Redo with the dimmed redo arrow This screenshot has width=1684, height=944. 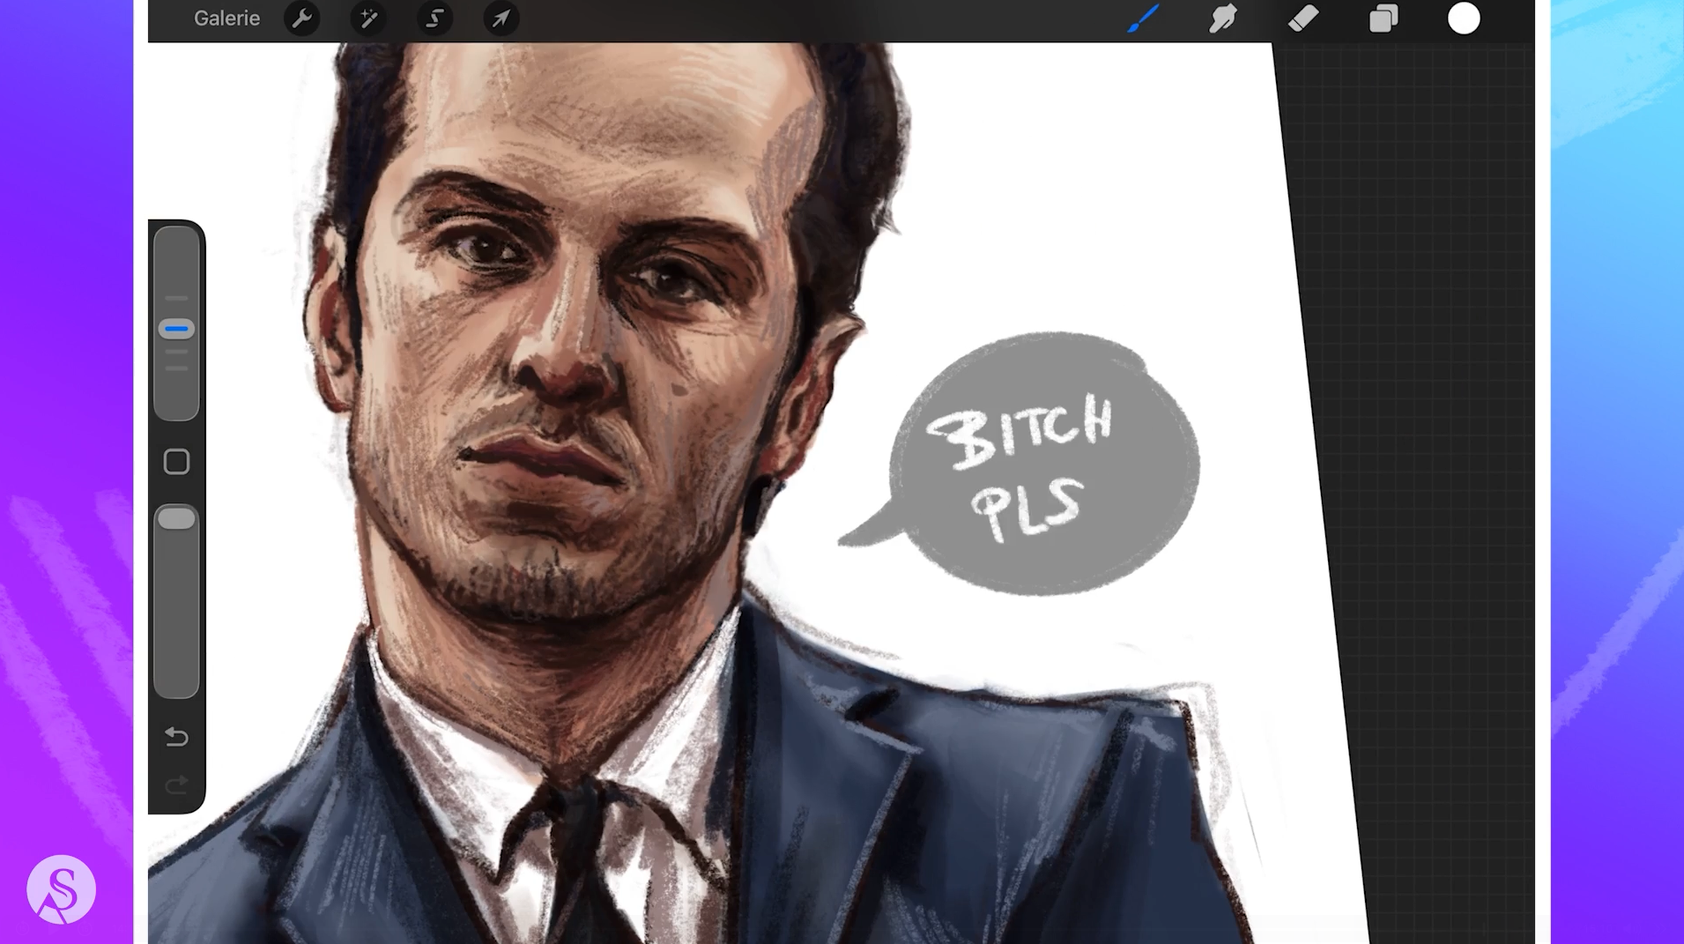(x=176, y=784)
